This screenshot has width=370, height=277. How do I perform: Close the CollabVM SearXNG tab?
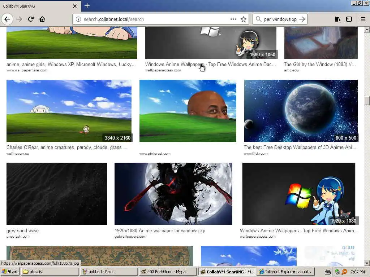coord(74,6)
